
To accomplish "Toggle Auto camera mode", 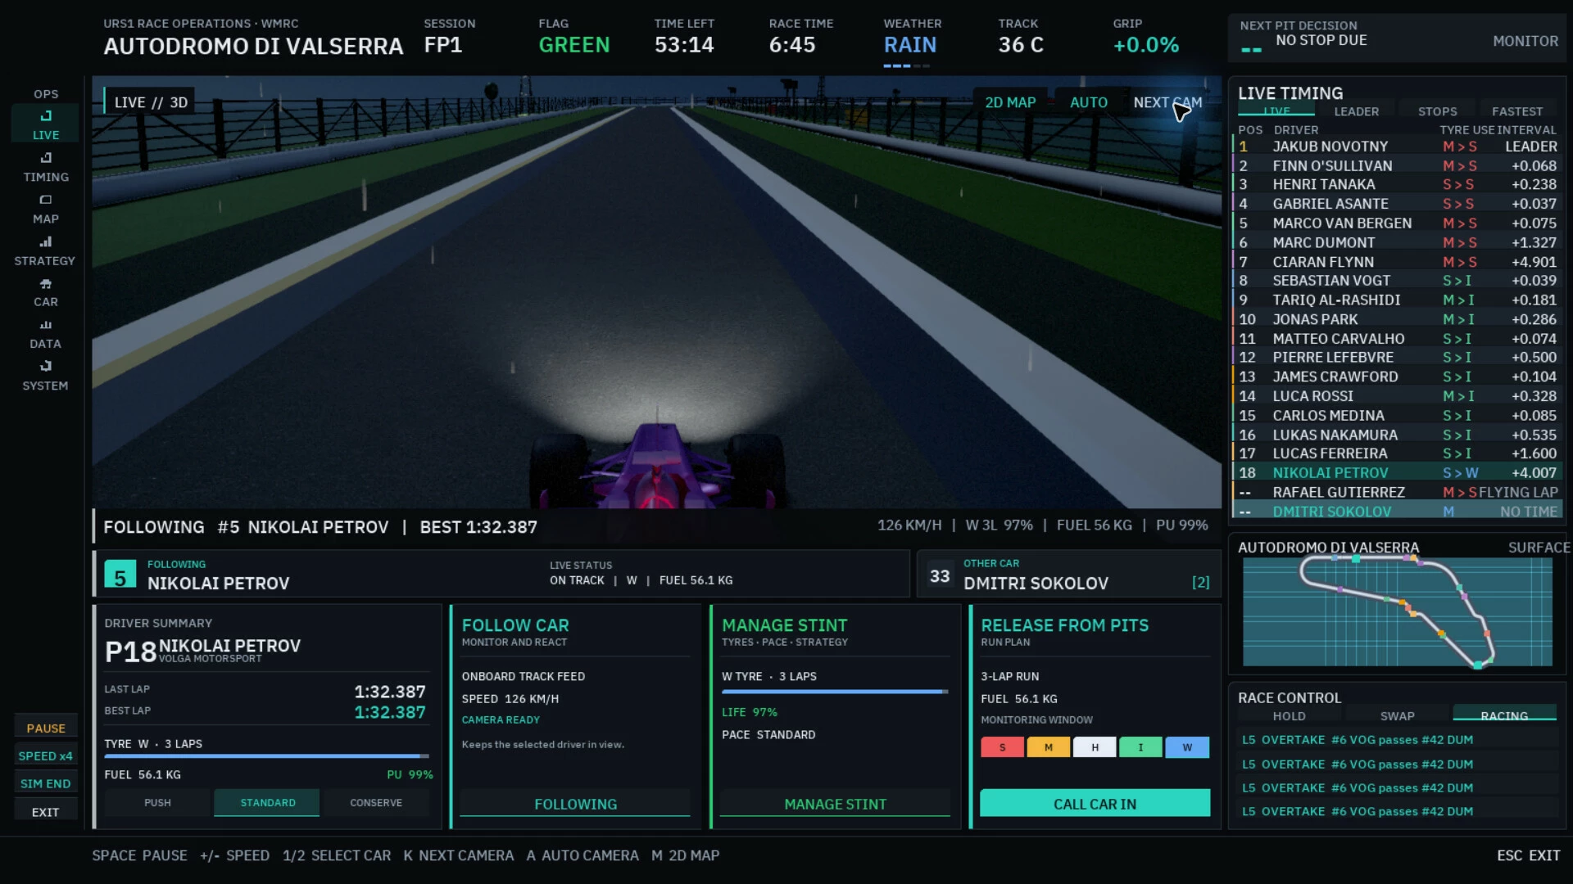I will (x=1088, y=102).
